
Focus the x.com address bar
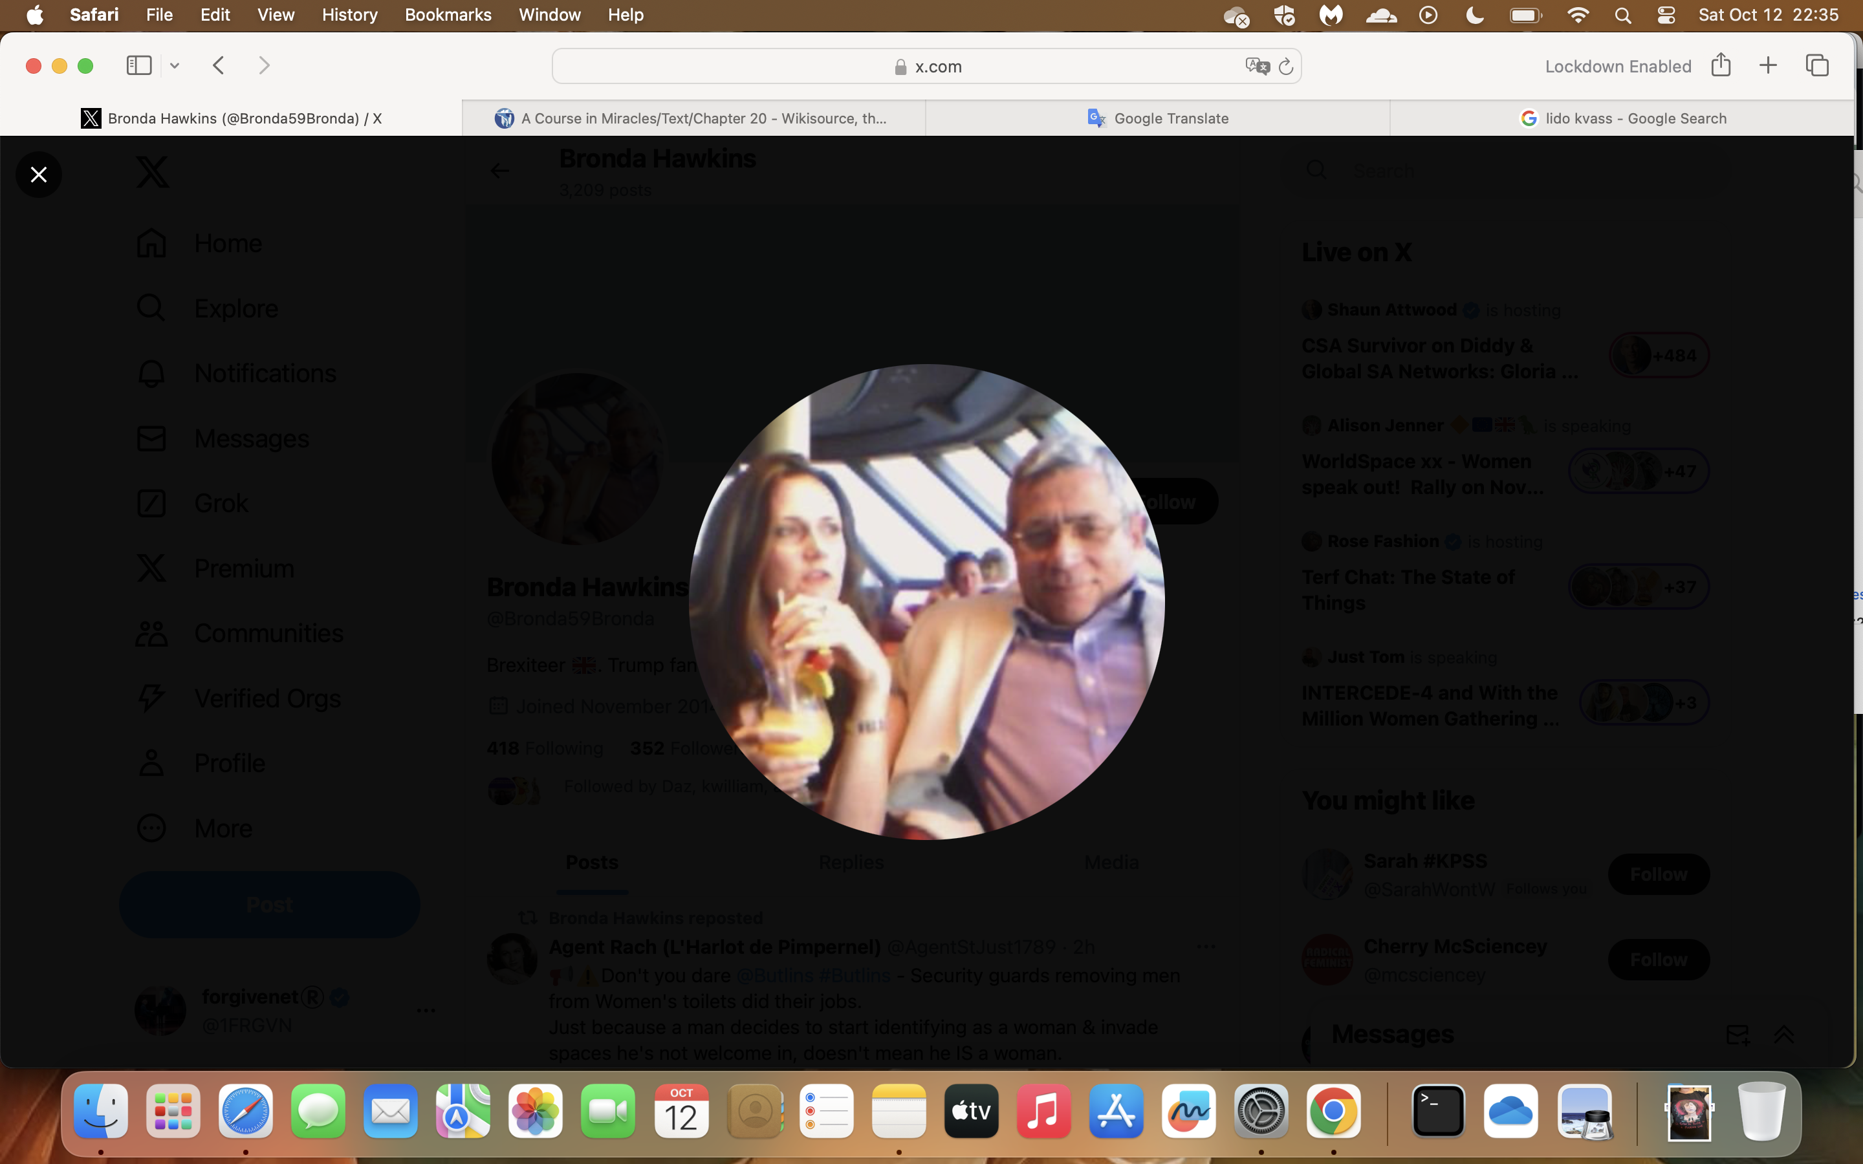926,66
